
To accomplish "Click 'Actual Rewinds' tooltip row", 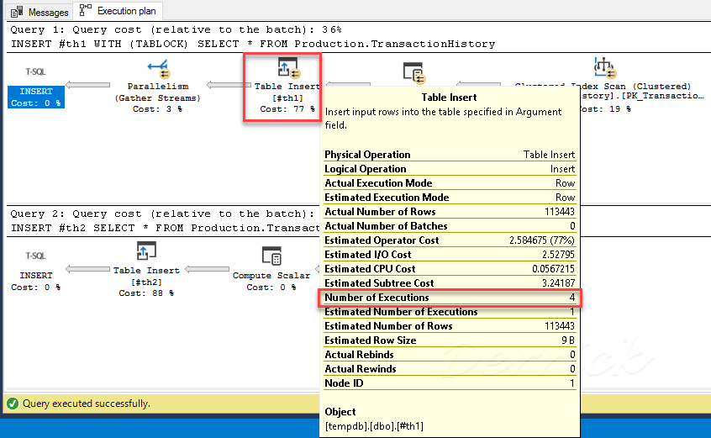I will (x=450, y=368).
